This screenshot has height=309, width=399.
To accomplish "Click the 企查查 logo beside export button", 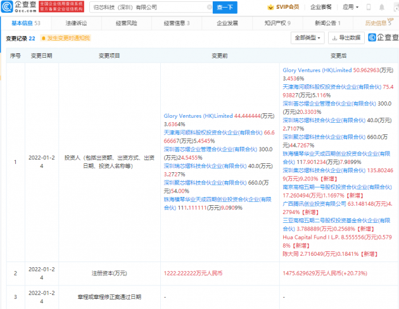I will (x=380, y=38).
